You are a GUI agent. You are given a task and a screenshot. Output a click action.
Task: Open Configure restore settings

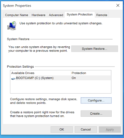pos(96,101)
